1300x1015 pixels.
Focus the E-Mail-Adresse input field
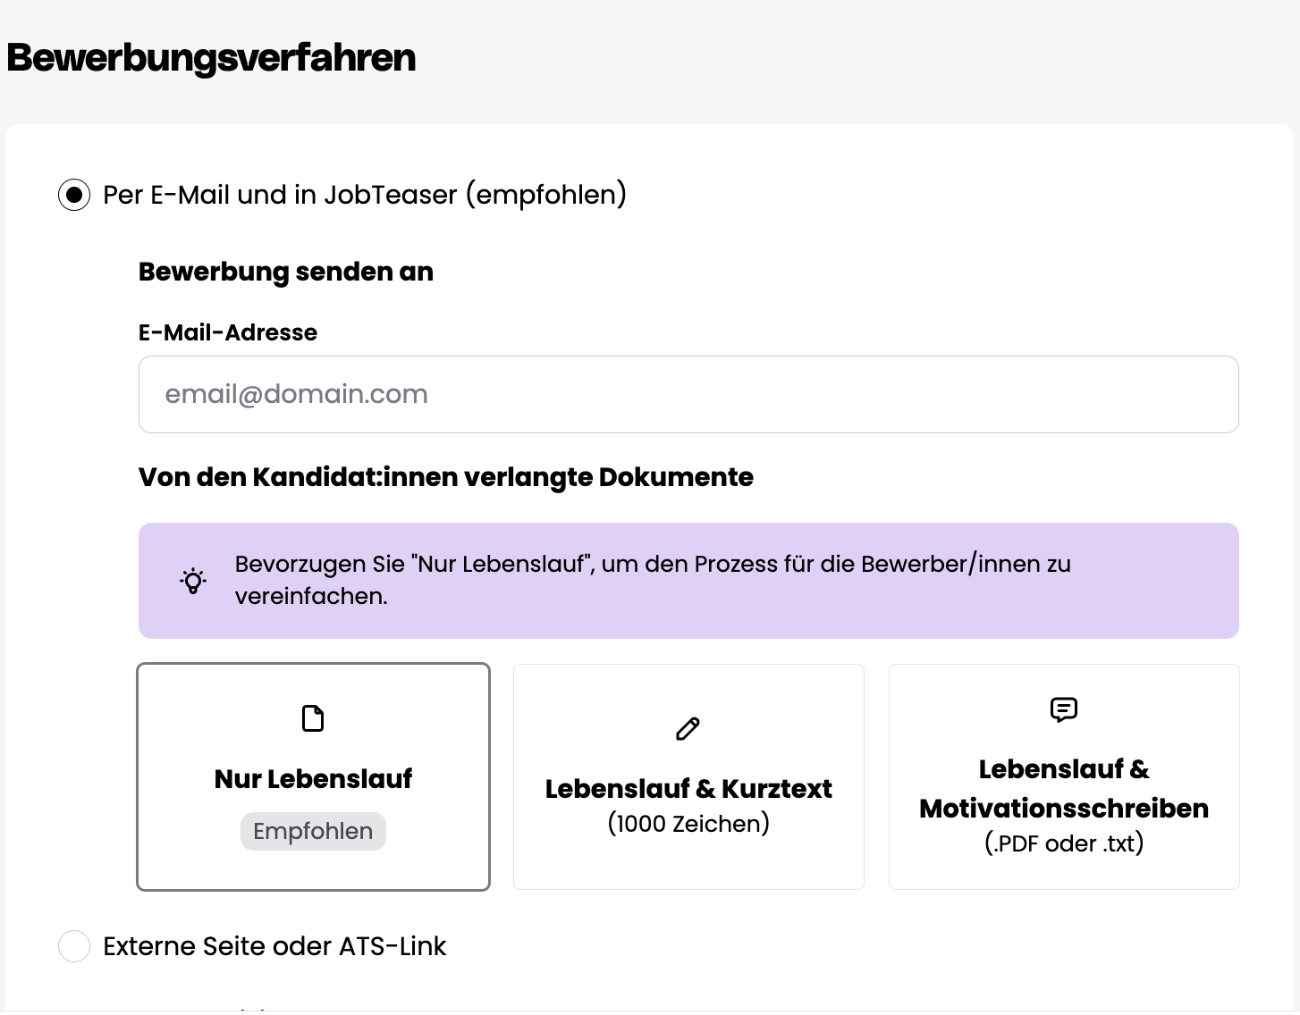688,395
